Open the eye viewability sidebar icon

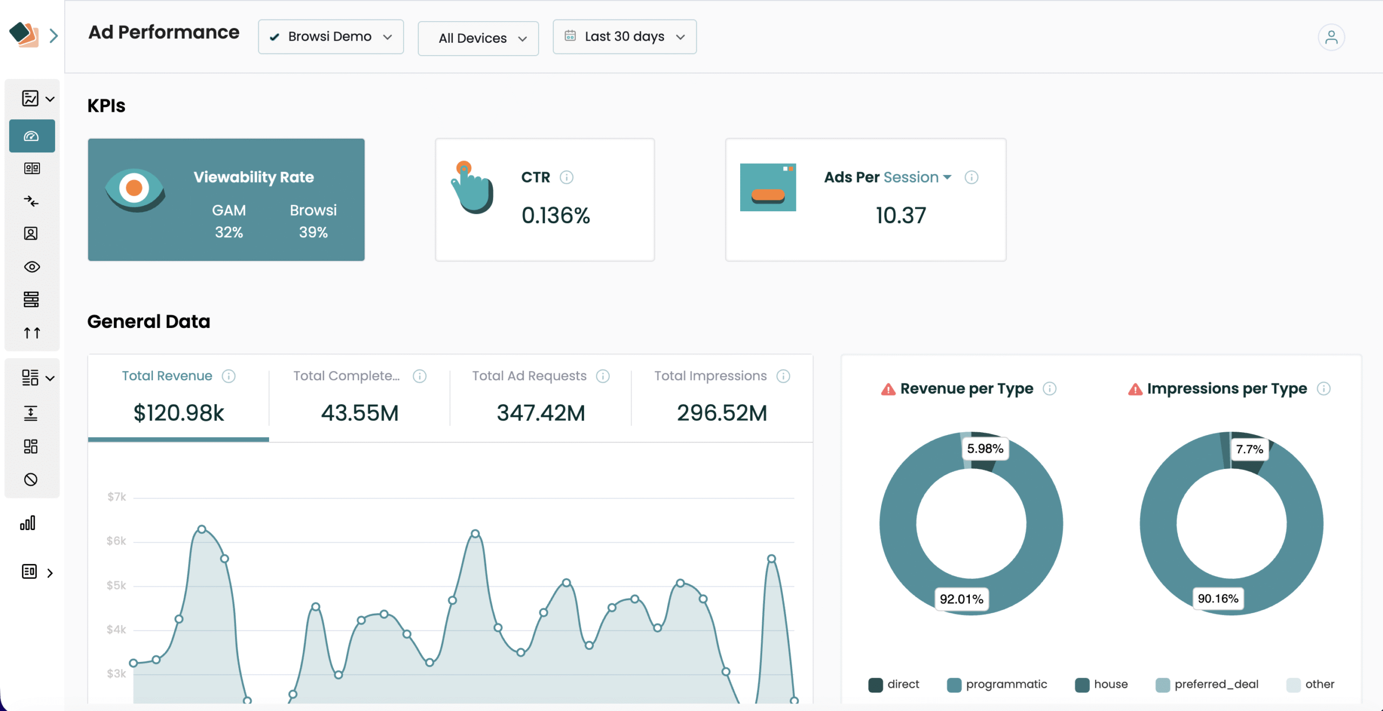pyautogui.click(x=31, y=267)
